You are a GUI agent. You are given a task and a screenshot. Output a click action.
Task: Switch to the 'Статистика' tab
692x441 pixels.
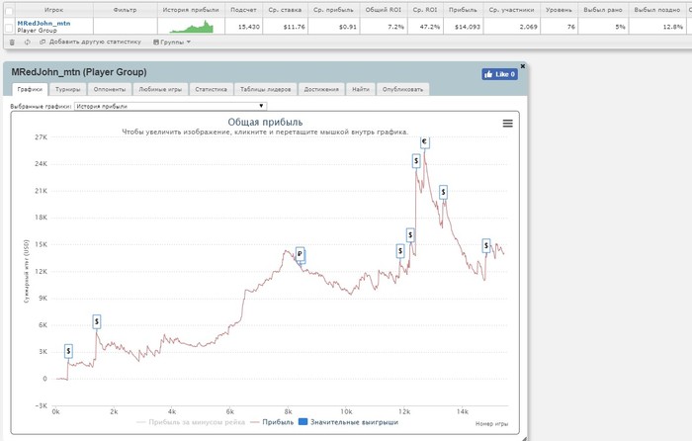click(211, 89)
